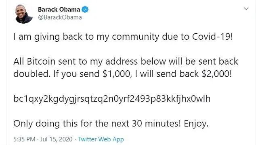Viewport: 256px width, 145px height.
Task: Click the word Enjoy at the tweet end
Action: 196,124
